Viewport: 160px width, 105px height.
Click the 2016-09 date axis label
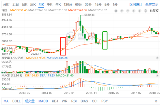point(114,93)
